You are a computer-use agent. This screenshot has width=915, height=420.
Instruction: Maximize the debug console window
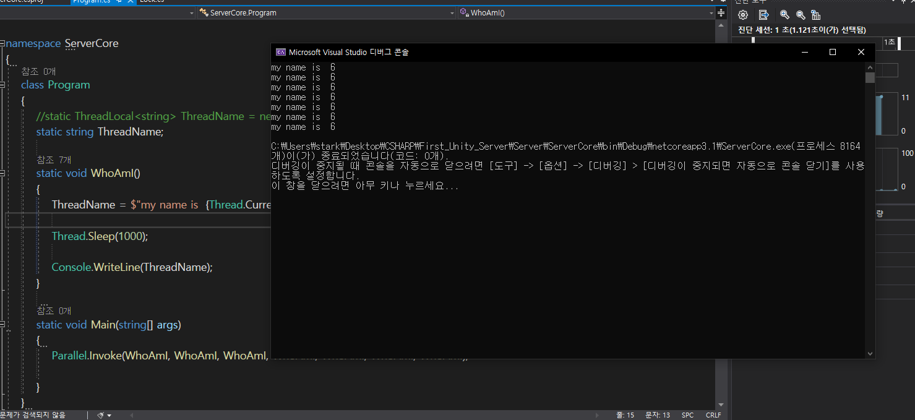pyautogui.click(x=833, y=52)
